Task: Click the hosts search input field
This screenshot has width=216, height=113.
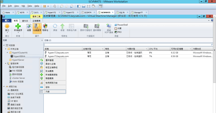Action: 127,44
